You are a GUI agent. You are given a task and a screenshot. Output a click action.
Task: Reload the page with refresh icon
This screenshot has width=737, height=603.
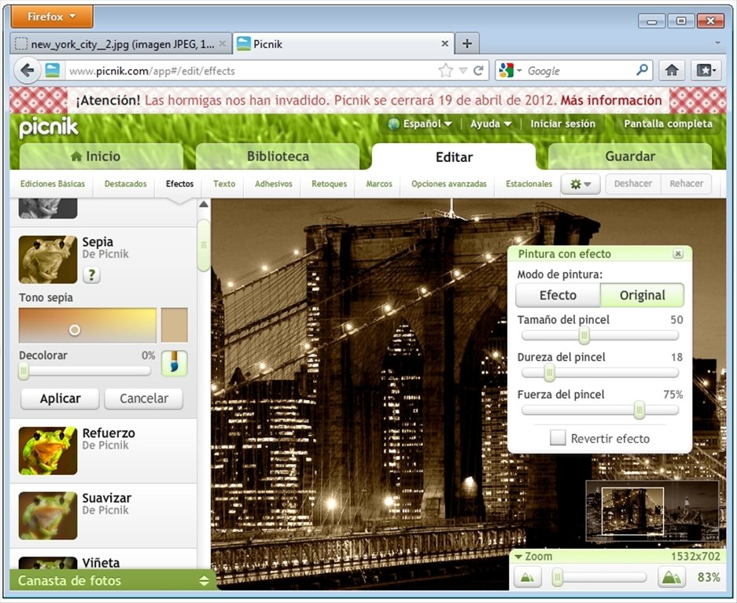coord(478,71)
